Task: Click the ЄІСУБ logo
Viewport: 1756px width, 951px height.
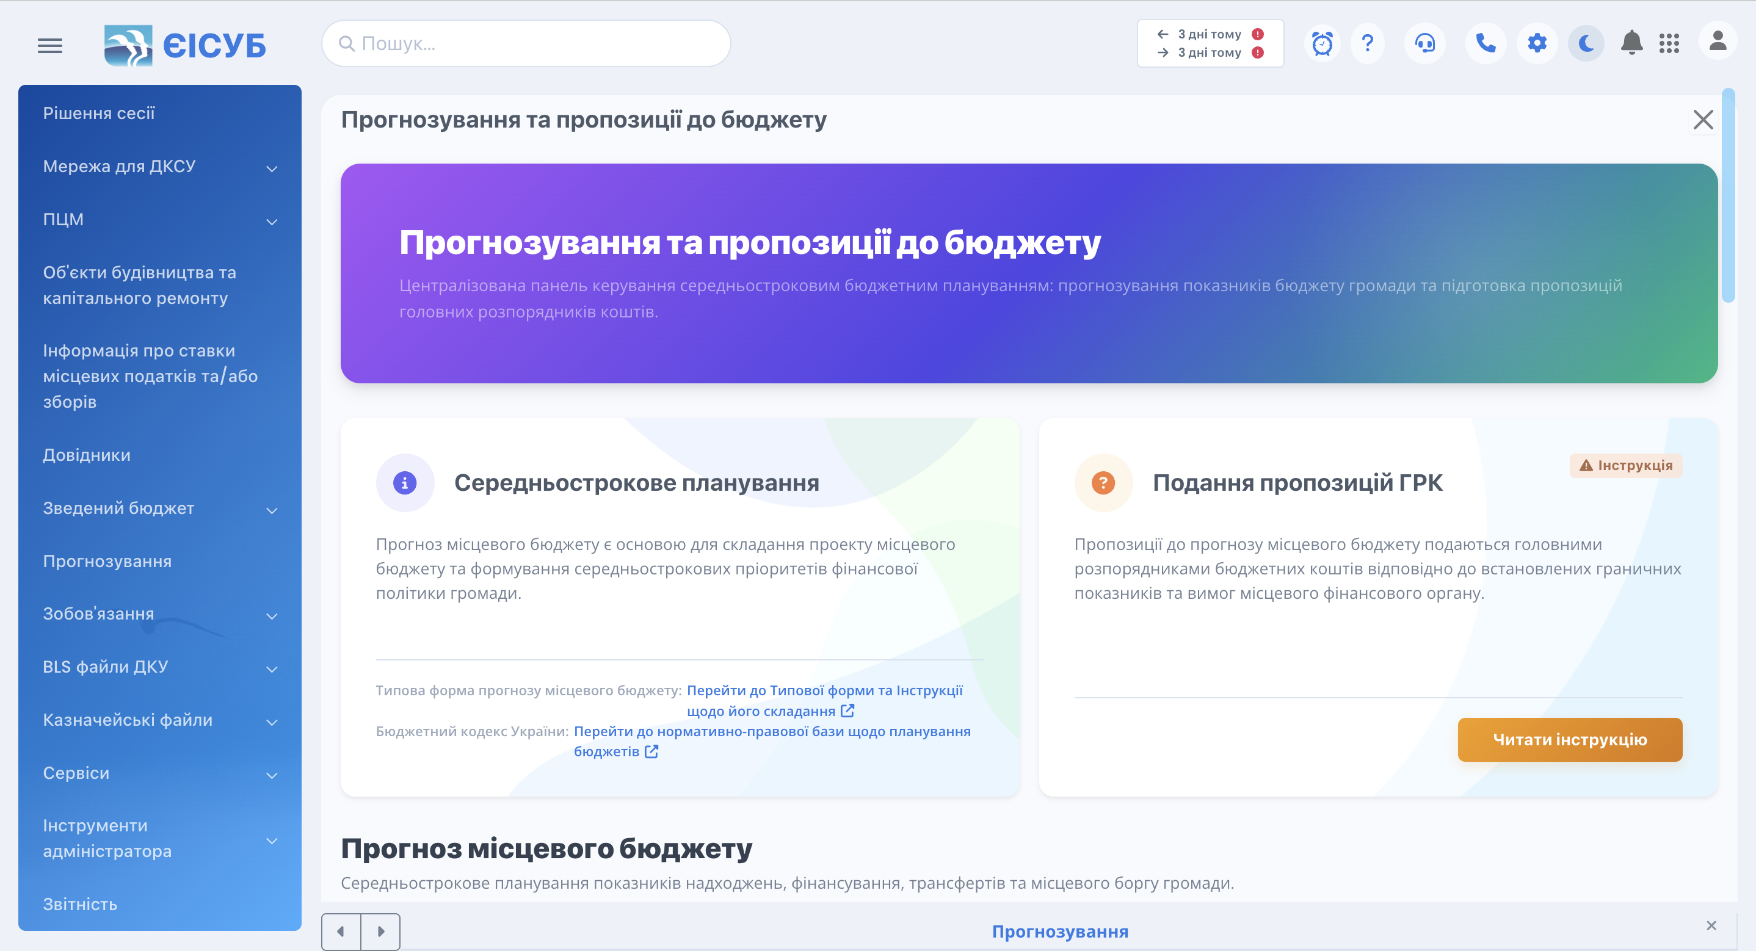Action: tap(185, 45)
